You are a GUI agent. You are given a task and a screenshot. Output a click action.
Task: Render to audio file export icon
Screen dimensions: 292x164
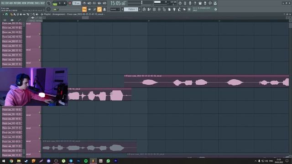pyautogui.click(x=205, y=3)
